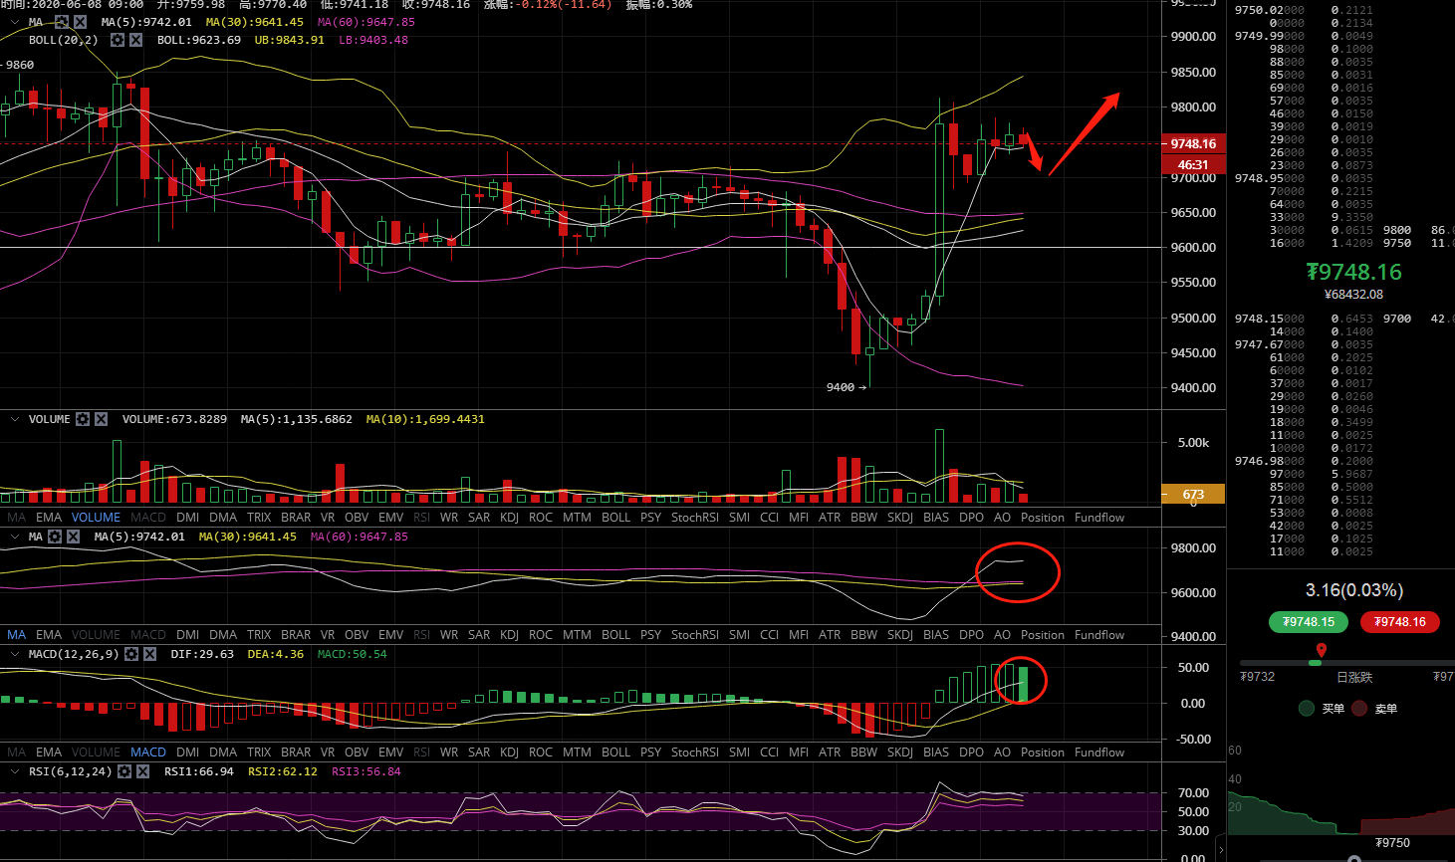Close the VOLUME indicator panel via X
The height and width of the screenshot is (862, 1455).
[x=101, y=419]
